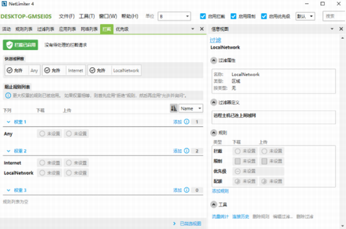This screenshot has width=346, height=229.
Task: Set the info view blocker download radio
Action: (237, 151)
